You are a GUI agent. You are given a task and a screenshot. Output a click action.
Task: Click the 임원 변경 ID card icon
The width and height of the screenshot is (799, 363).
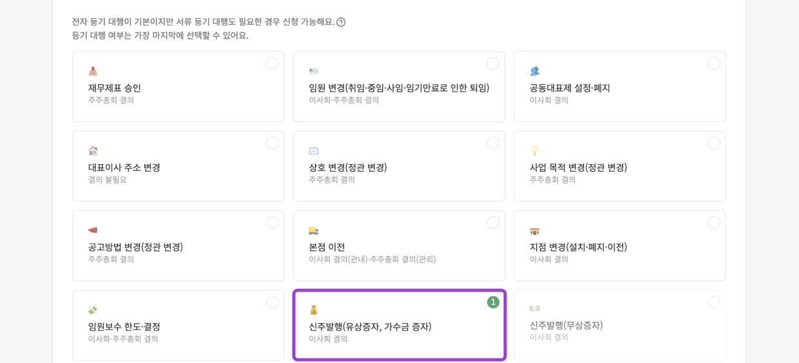(314, 71)
